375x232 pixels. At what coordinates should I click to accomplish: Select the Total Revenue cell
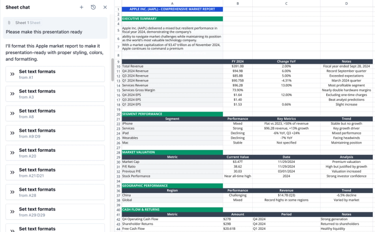(172, 66)
